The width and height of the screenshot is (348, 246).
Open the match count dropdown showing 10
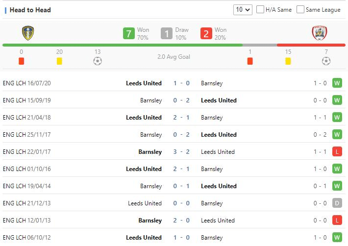[243, 9]
